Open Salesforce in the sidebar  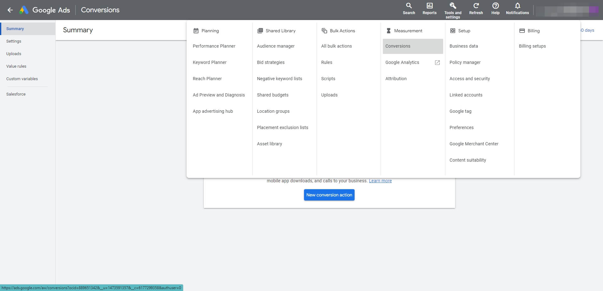(x=28, y=94)
